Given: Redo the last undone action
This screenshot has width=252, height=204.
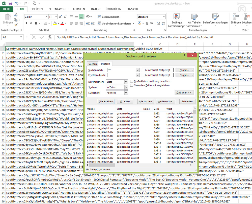Looking at the screenshot, I should [25, 3].
